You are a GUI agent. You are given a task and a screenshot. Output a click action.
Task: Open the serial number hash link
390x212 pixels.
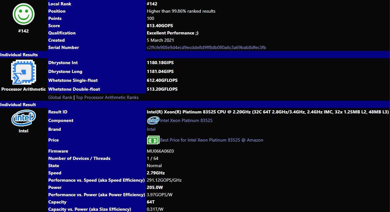point(206,48)
